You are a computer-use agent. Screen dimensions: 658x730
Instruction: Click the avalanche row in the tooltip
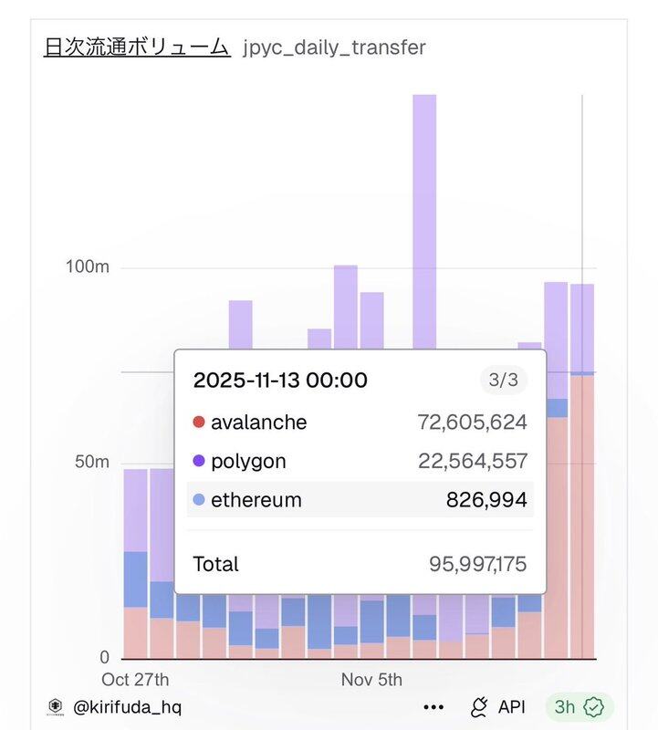(x=360, y=422)
